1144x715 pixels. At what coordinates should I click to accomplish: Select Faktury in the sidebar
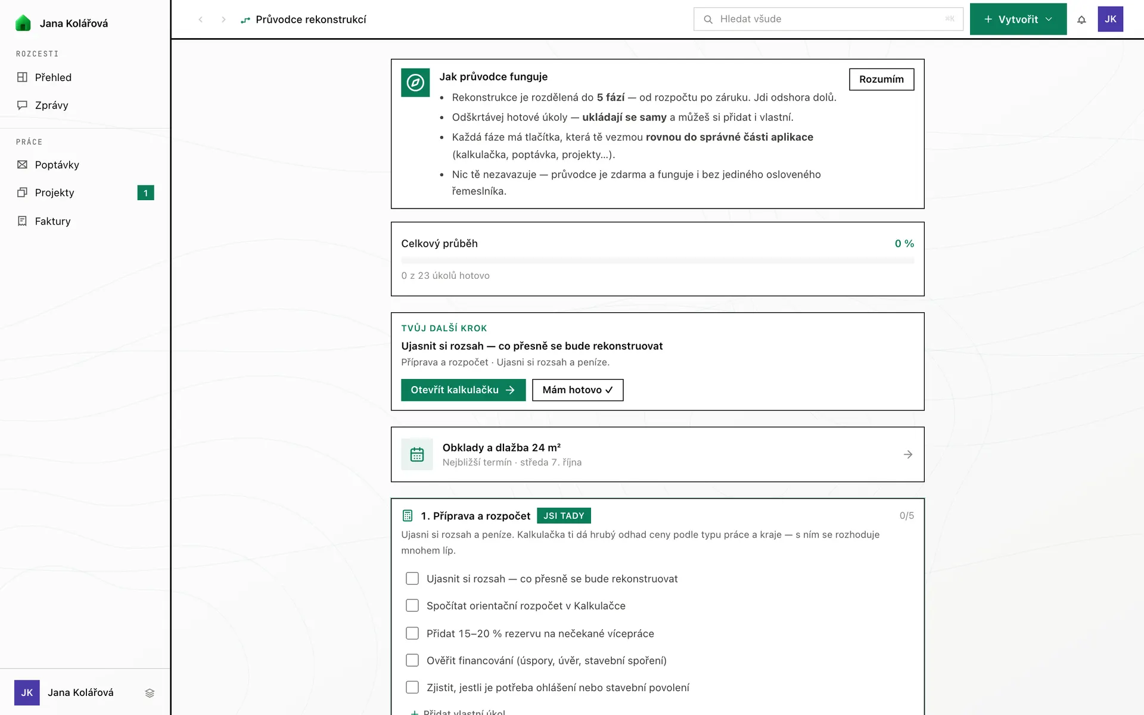point(85,221)
